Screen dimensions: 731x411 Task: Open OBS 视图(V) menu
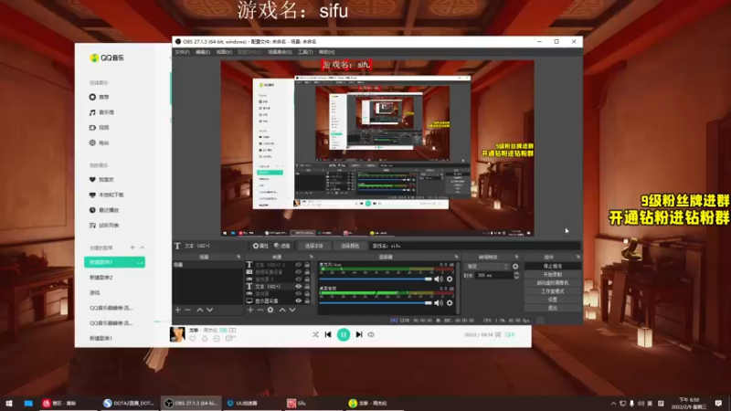click(x=224, y=52)
